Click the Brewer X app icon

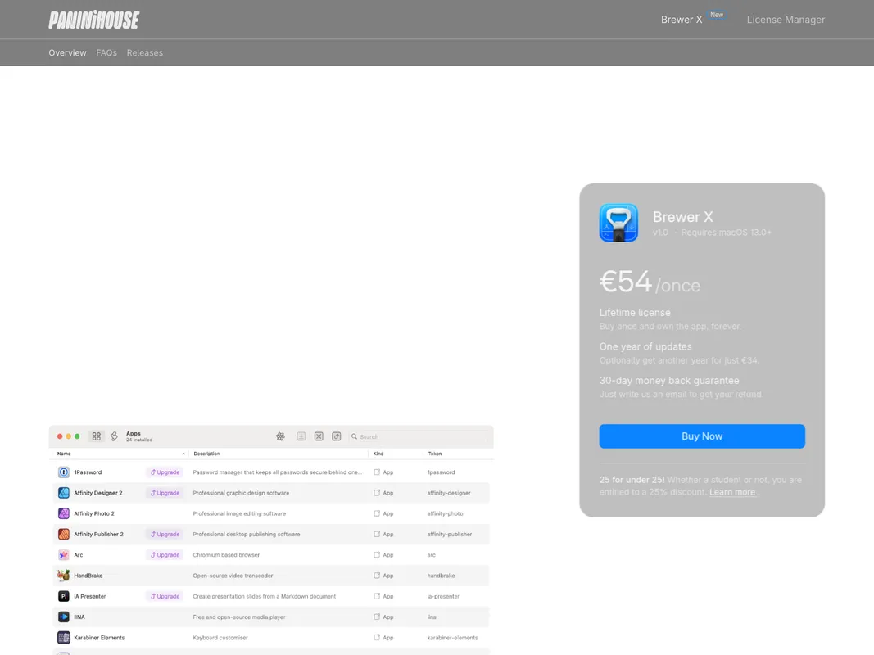pyautogui.click(x=618, y=223)
